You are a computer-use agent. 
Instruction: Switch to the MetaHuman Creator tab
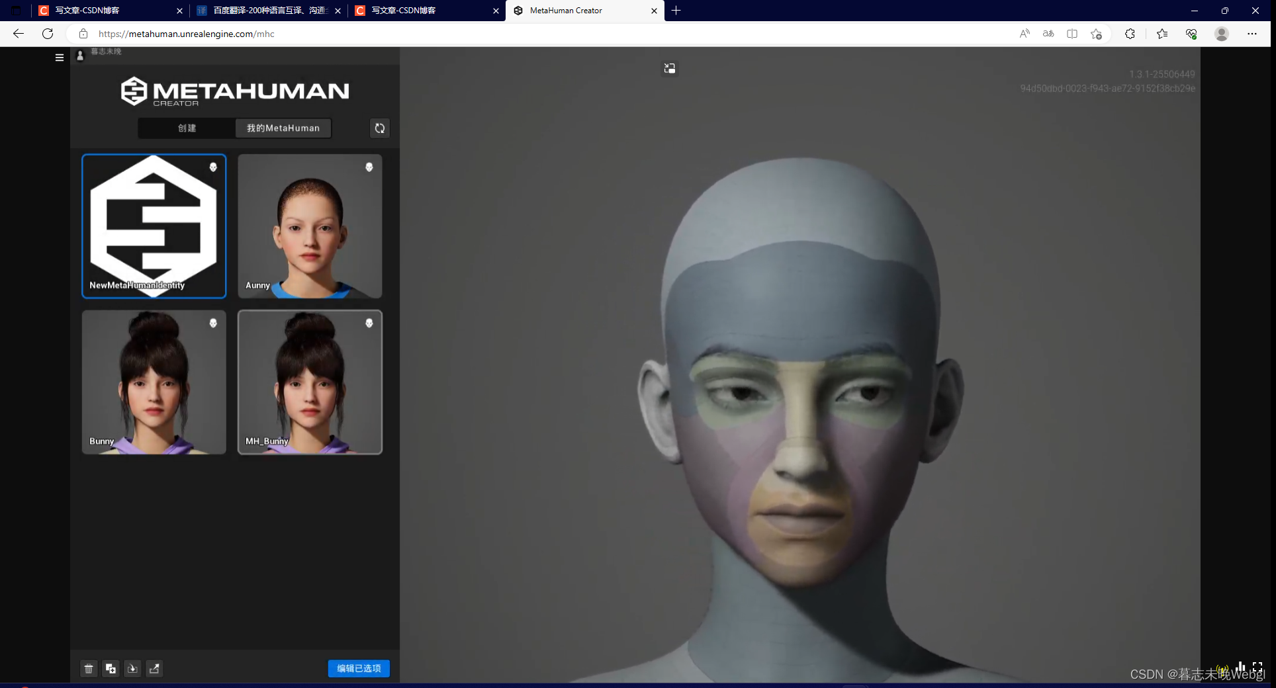coord(584,11)
